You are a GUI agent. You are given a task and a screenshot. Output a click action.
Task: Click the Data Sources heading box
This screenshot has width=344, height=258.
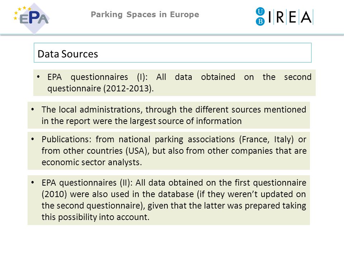click(173, 53)
